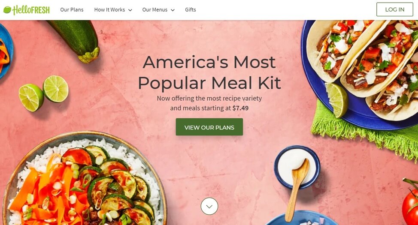Click the America's Most Popular Meal Kit headline

pyautogui.click(x=209, y=72)
